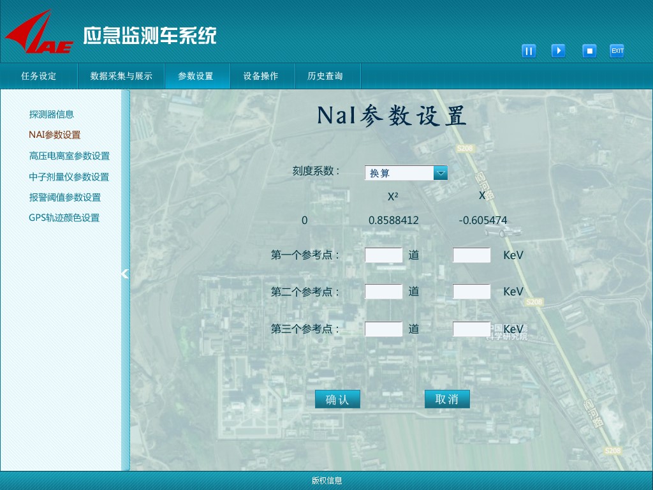Open 探测器信息 in the sidebar
The height and width of the screenshot is (490, 653).
click(x=52, y=114)
